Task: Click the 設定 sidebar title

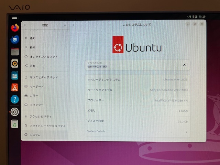Action: pos(45,25)
